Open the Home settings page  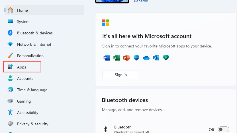(44, 10)
